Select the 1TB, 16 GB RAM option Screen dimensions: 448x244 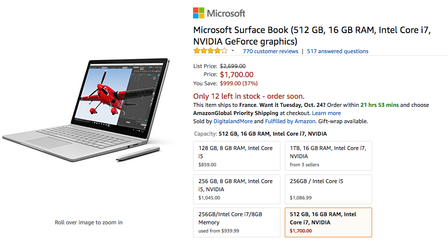(x=328, y=156)
